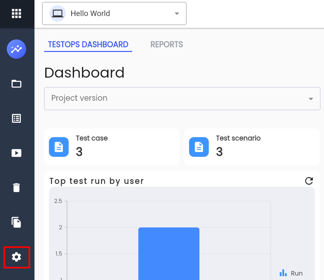The width and height of the screenshot is (324, 280).
Task: Open settings gear icon in sidebar
Action: (x=16, y=257)
